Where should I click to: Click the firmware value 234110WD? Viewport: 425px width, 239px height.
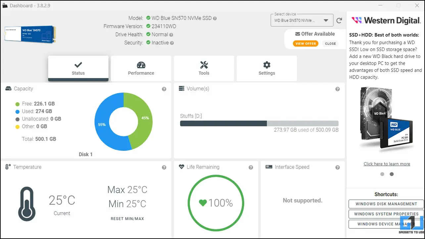[x=164, y=26]
